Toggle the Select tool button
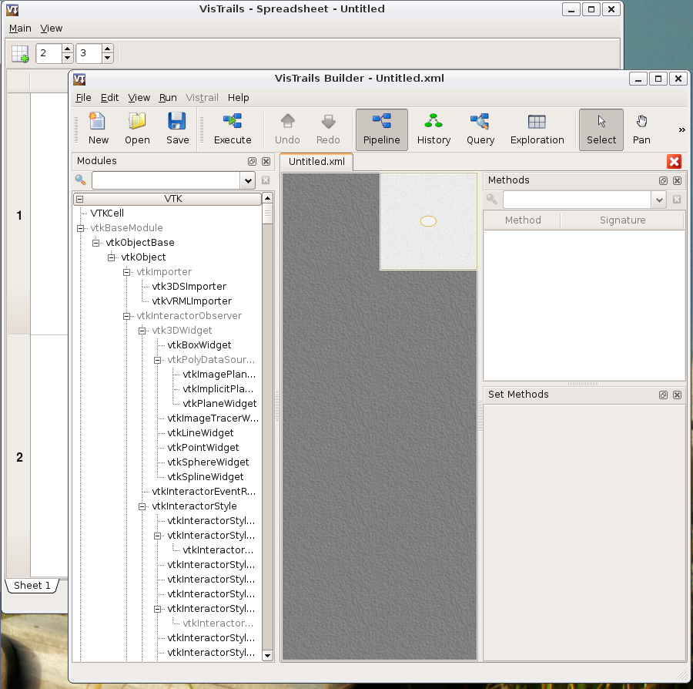 (601, 129)
